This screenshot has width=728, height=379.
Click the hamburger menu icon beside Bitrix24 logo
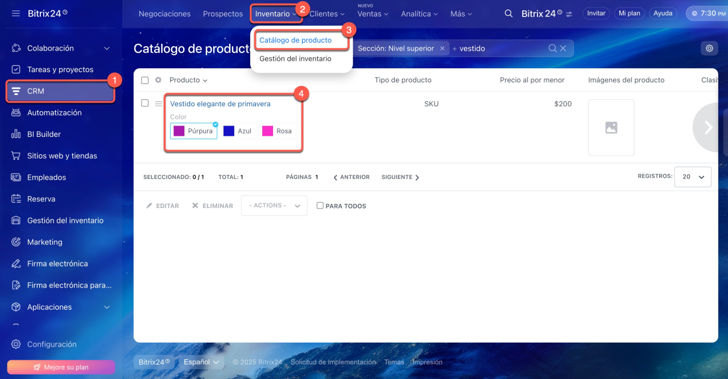click(x=16, y=13)
